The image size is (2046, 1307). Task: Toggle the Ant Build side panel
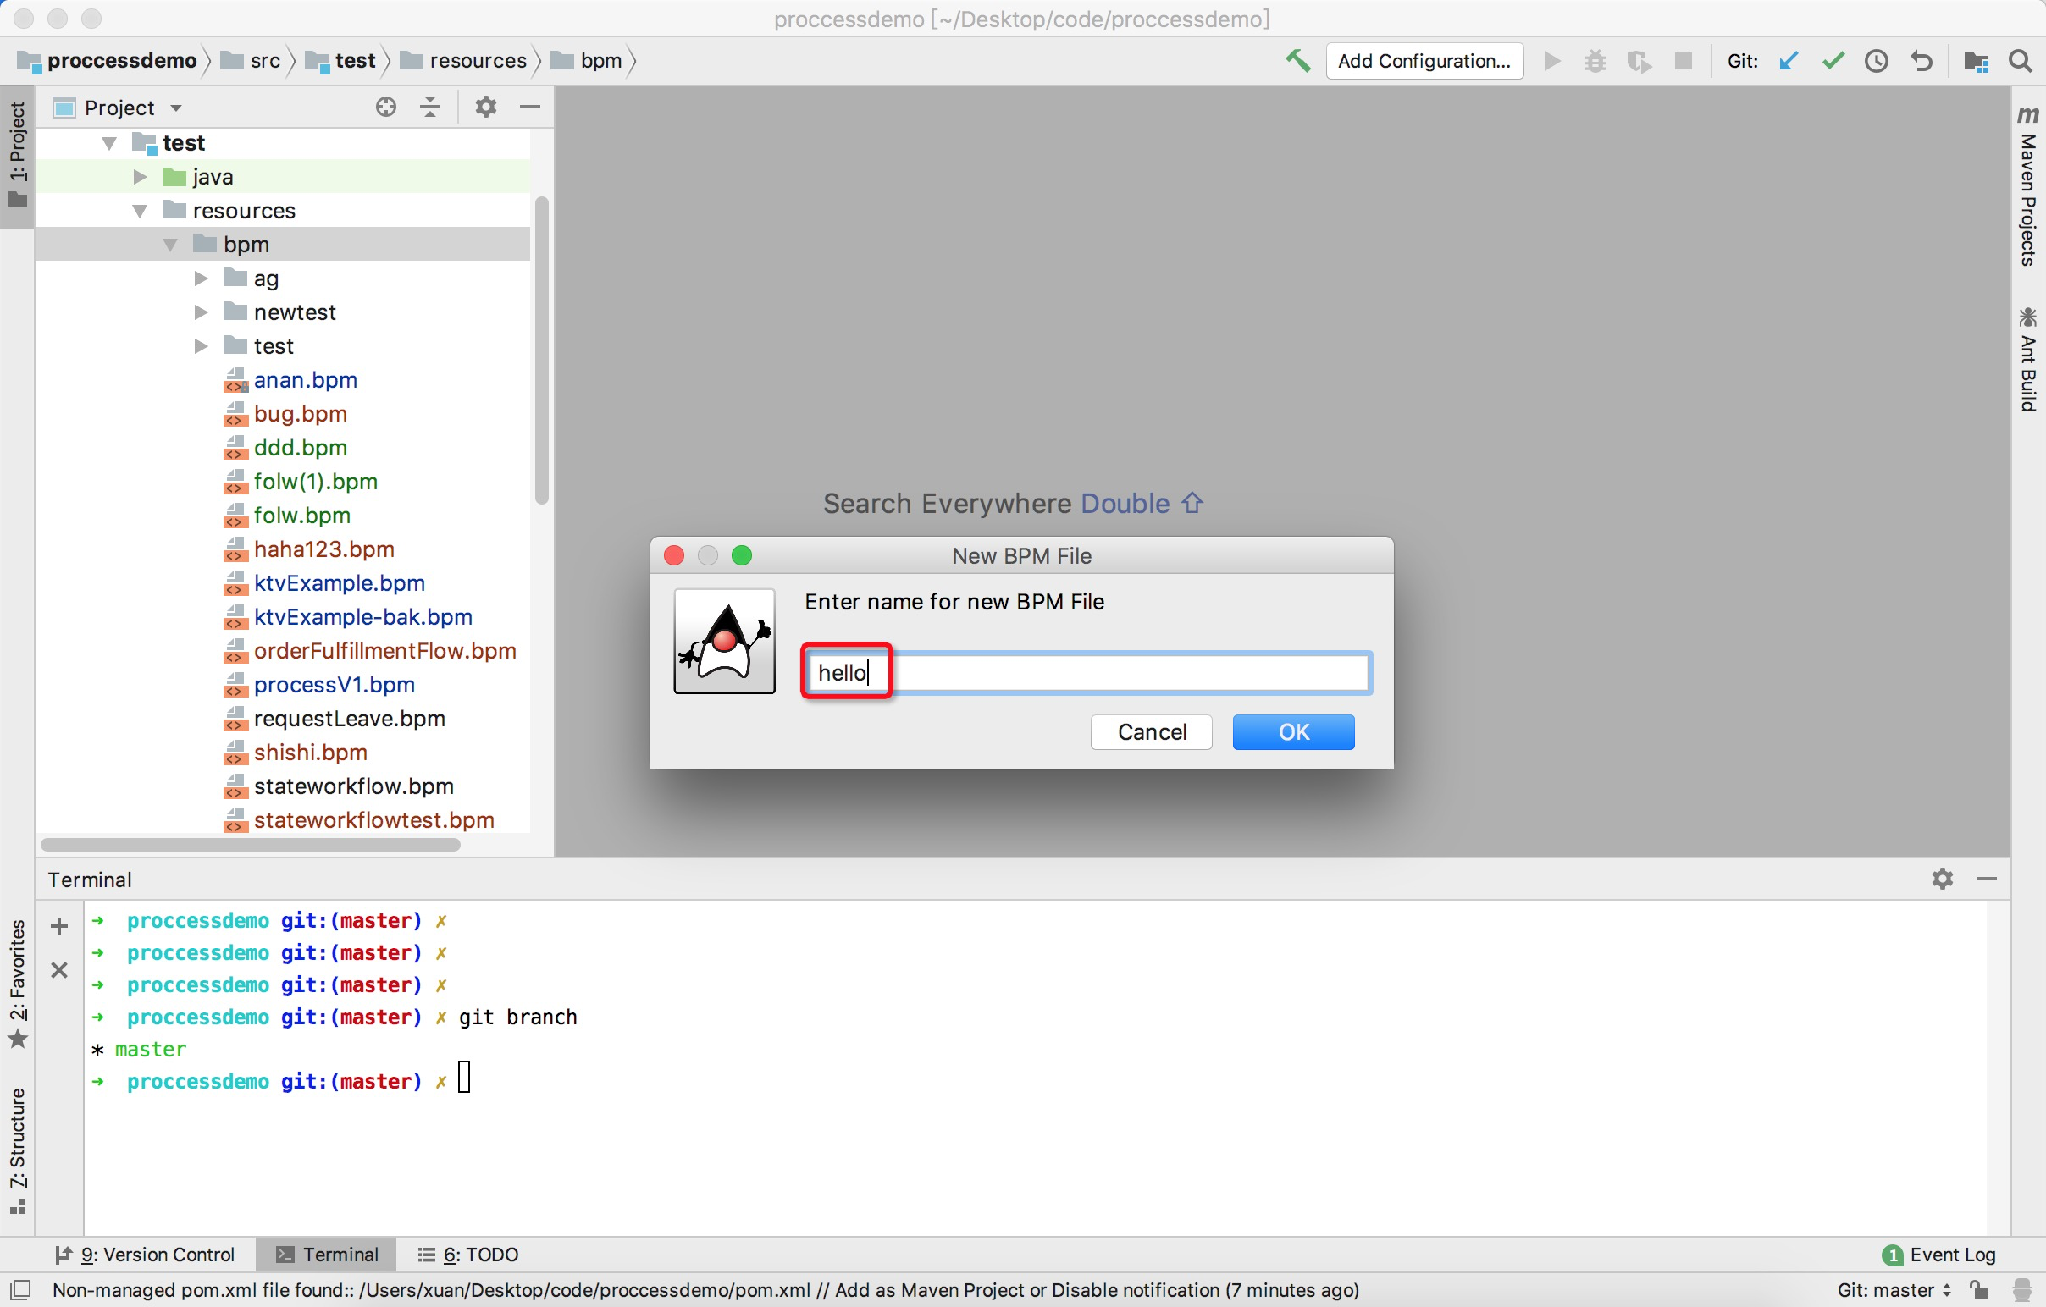point(2028,359)
